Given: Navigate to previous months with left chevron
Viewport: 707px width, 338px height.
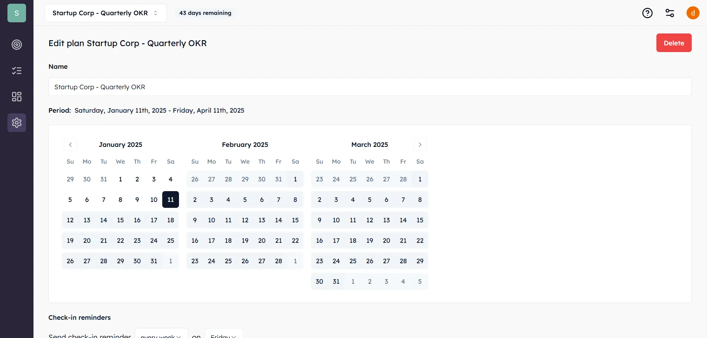Looking at the screenshot, I should coord(70,145).
